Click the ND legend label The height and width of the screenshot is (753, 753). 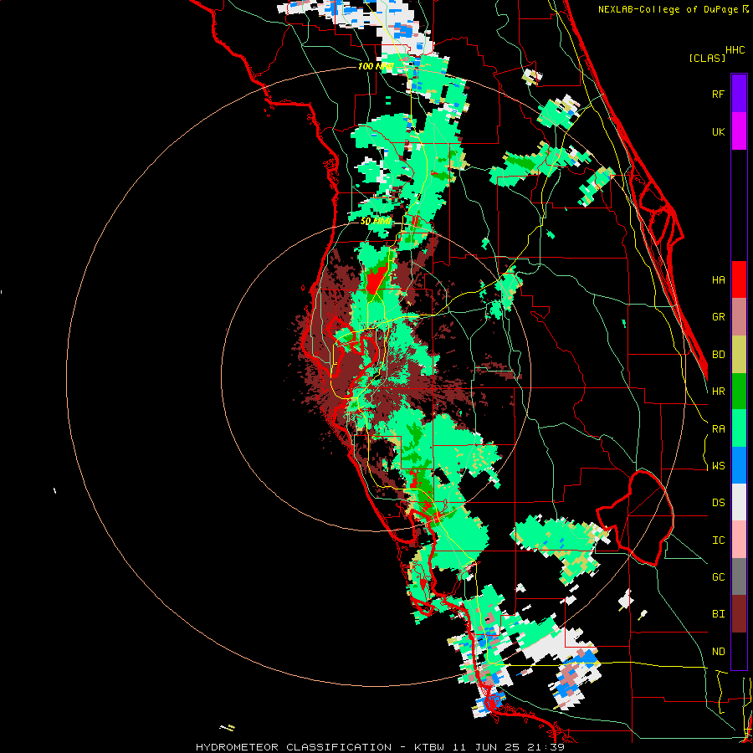pyautogui.click(x=719, y=652)
